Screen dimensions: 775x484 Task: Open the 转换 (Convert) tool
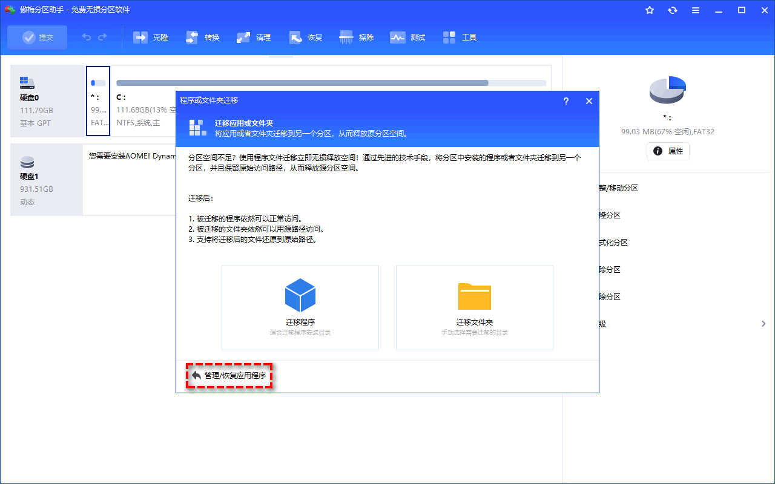point(202,37)
